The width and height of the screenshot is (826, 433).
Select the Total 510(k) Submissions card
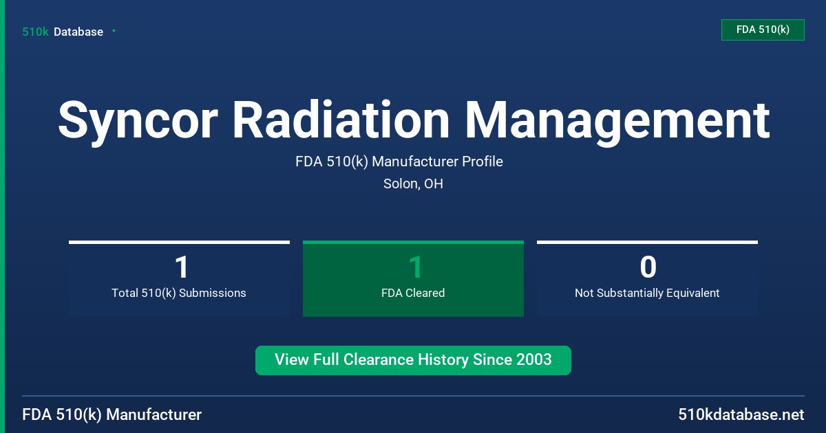tap(179, 278)
